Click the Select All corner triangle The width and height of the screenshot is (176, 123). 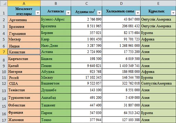coord(4,4)
